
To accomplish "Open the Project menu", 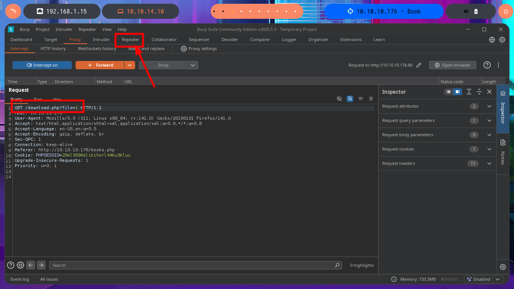I will click(43, 29).
